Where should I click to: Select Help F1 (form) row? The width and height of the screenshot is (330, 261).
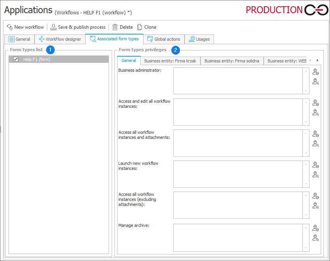tap(59, 59)
